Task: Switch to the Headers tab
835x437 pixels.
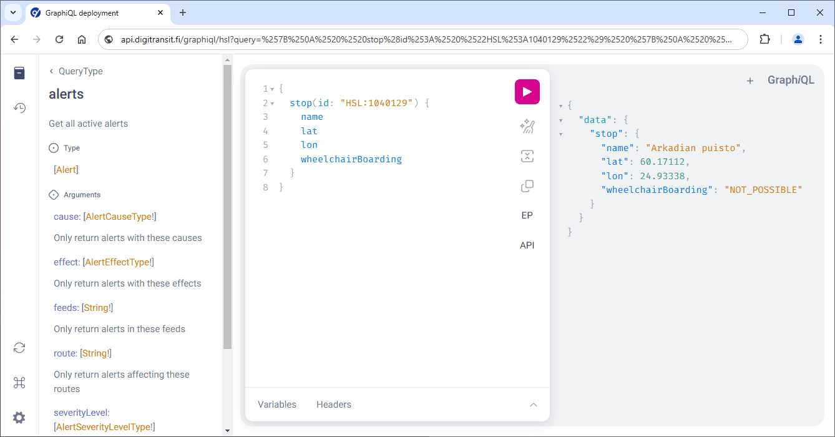Action: pyautogui.click(x=334, y=405)
